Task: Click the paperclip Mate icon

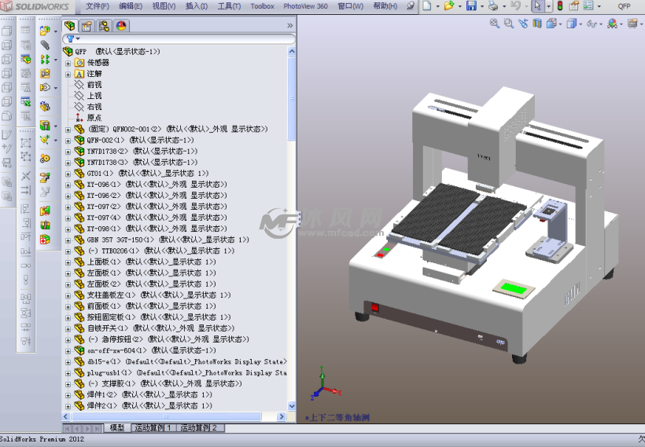Action: 45,45
